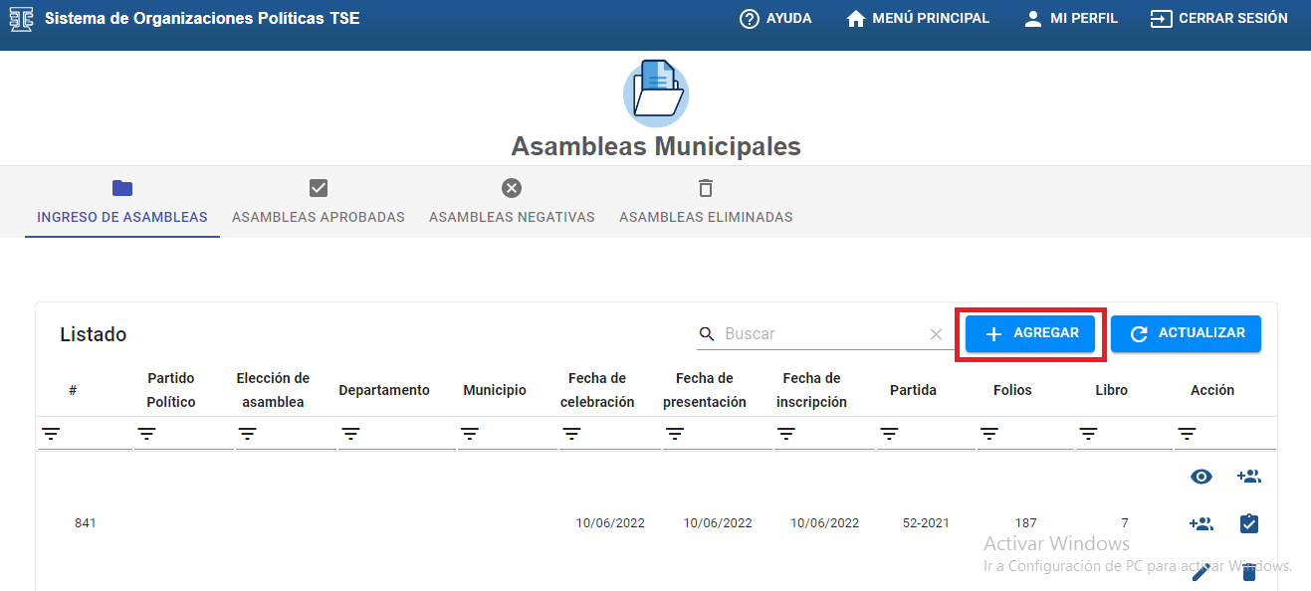1311x591 pixels.
Task: Click Sistema de Organizaciones Políticas TSE title
Action: 202,19
